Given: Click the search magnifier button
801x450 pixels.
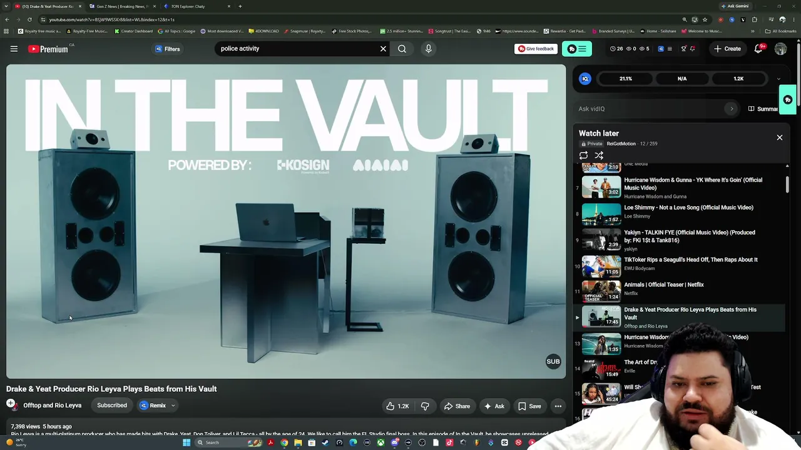Looking at the screenshot, I should pos(402,49).
